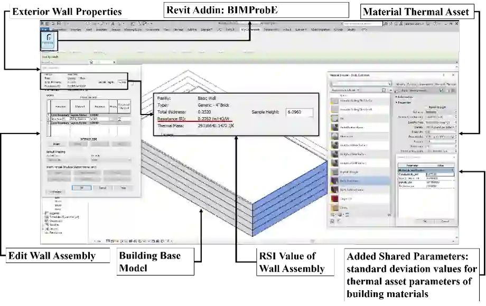
Task: Open the Project Materials filter dropdown
Action: pos(345,90)
